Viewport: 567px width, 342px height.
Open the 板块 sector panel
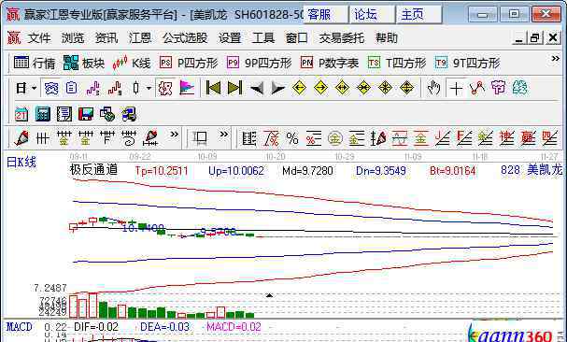coord(84,63)
